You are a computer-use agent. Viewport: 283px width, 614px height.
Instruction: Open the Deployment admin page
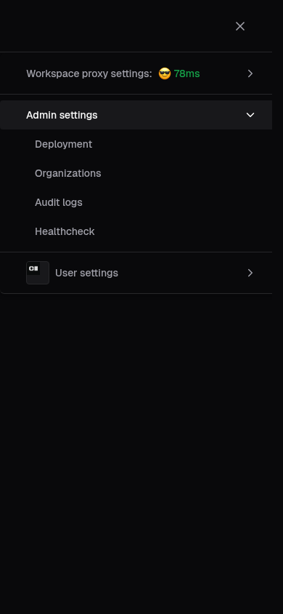(x=63, y=145)
